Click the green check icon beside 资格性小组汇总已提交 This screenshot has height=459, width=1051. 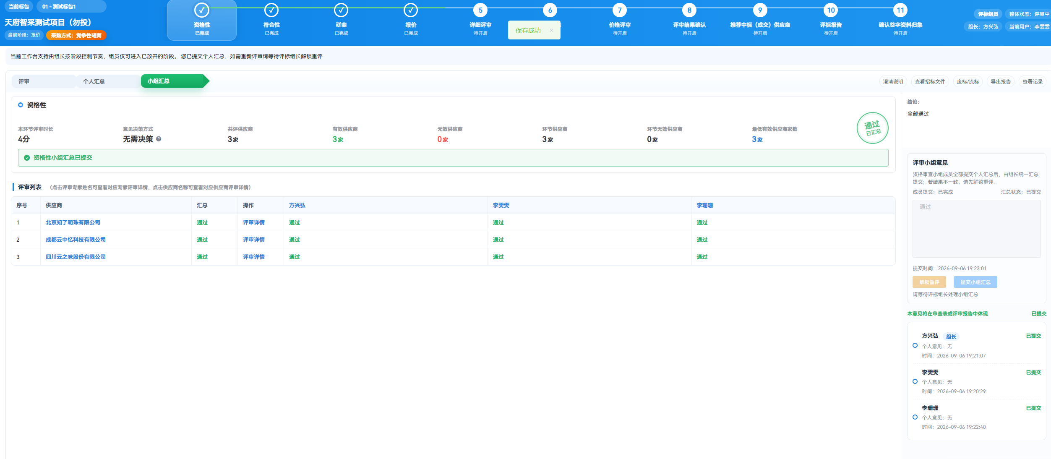[x=27, y=158]
